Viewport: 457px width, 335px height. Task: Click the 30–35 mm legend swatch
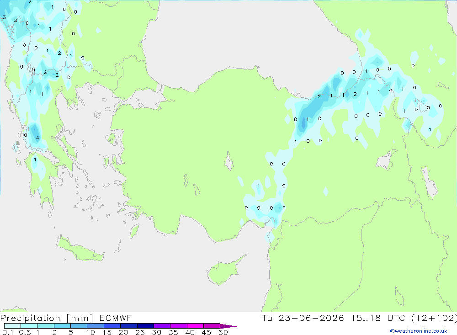162,326
